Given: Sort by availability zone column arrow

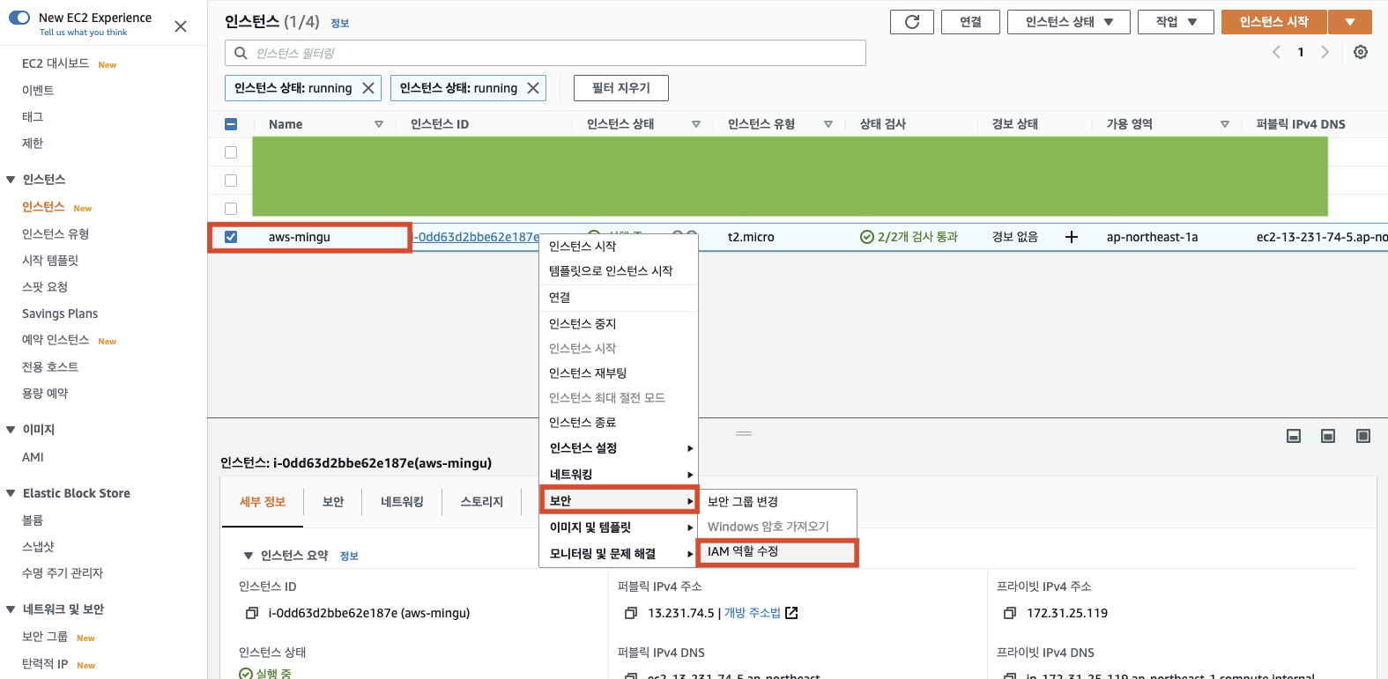Looking at the screenshot, I should click(1225, 124).
